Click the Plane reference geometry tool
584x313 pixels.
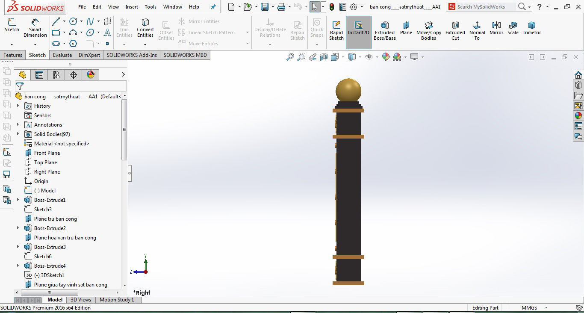click(406, 28)
